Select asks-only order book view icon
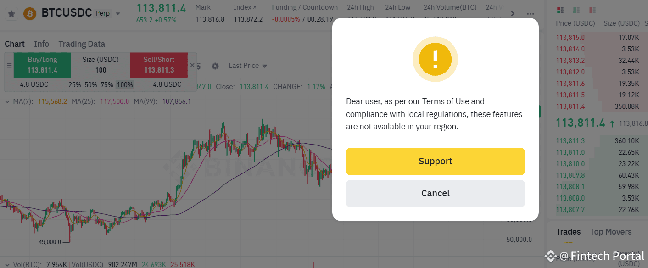 pyautogui.click(x=592, y=10)
